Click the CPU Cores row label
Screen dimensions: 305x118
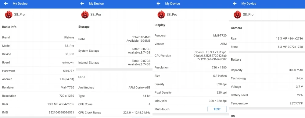click(x=85, y=104)
